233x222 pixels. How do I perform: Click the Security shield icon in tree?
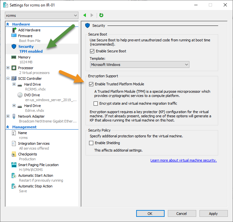[x=14, y=47]
